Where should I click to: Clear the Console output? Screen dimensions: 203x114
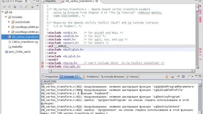pyautogui.click(x=172, y=77)
